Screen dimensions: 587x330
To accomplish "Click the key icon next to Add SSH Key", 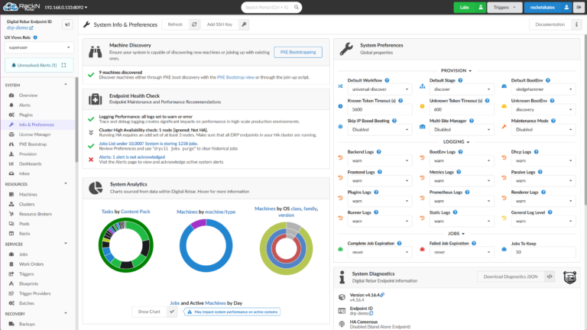I will coord(243,24).
